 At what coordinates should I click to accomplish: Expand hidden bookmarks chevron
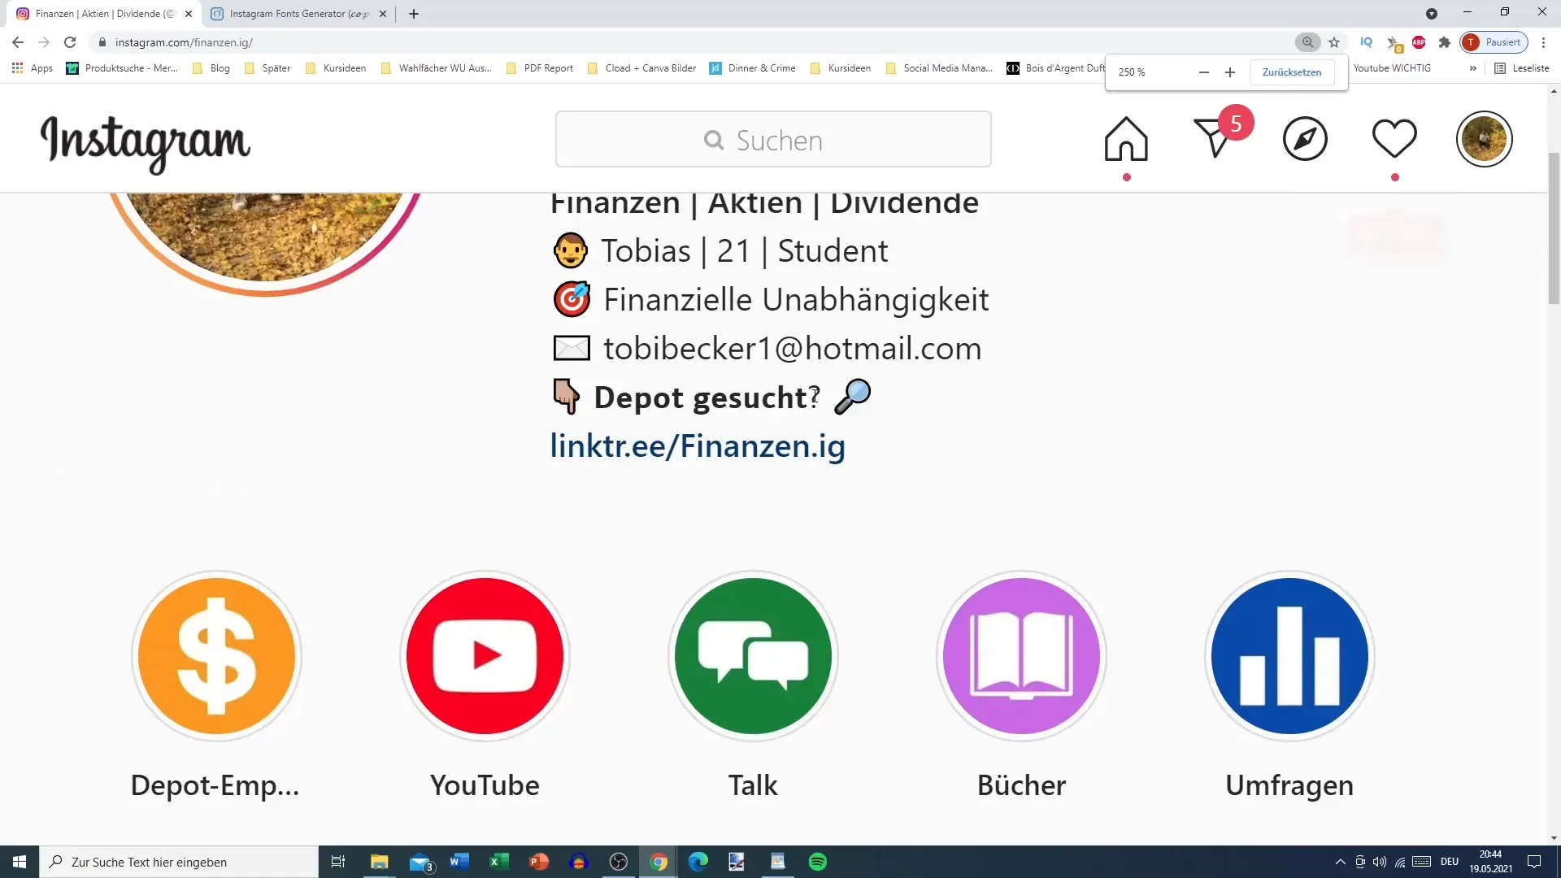tap(1472, 68)
